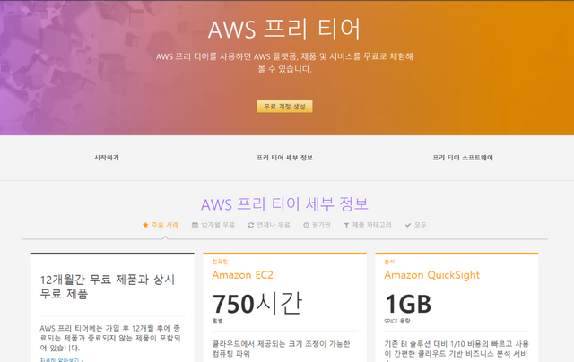The image size is (574, 362).
Task: Select the 12개월 무료 filter tab
Action: pos(213,225)
